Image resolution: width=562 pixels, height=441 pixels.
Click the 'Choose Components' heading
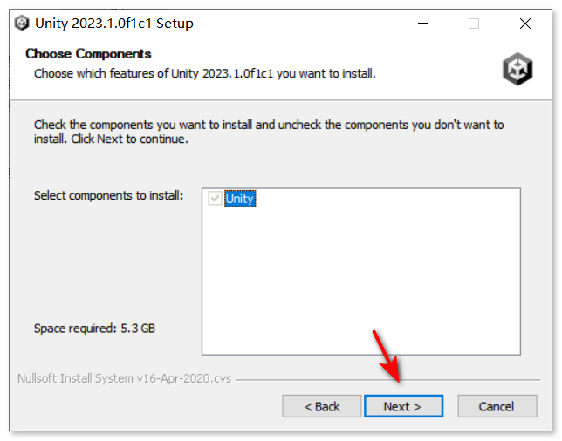tap(88, 54)
